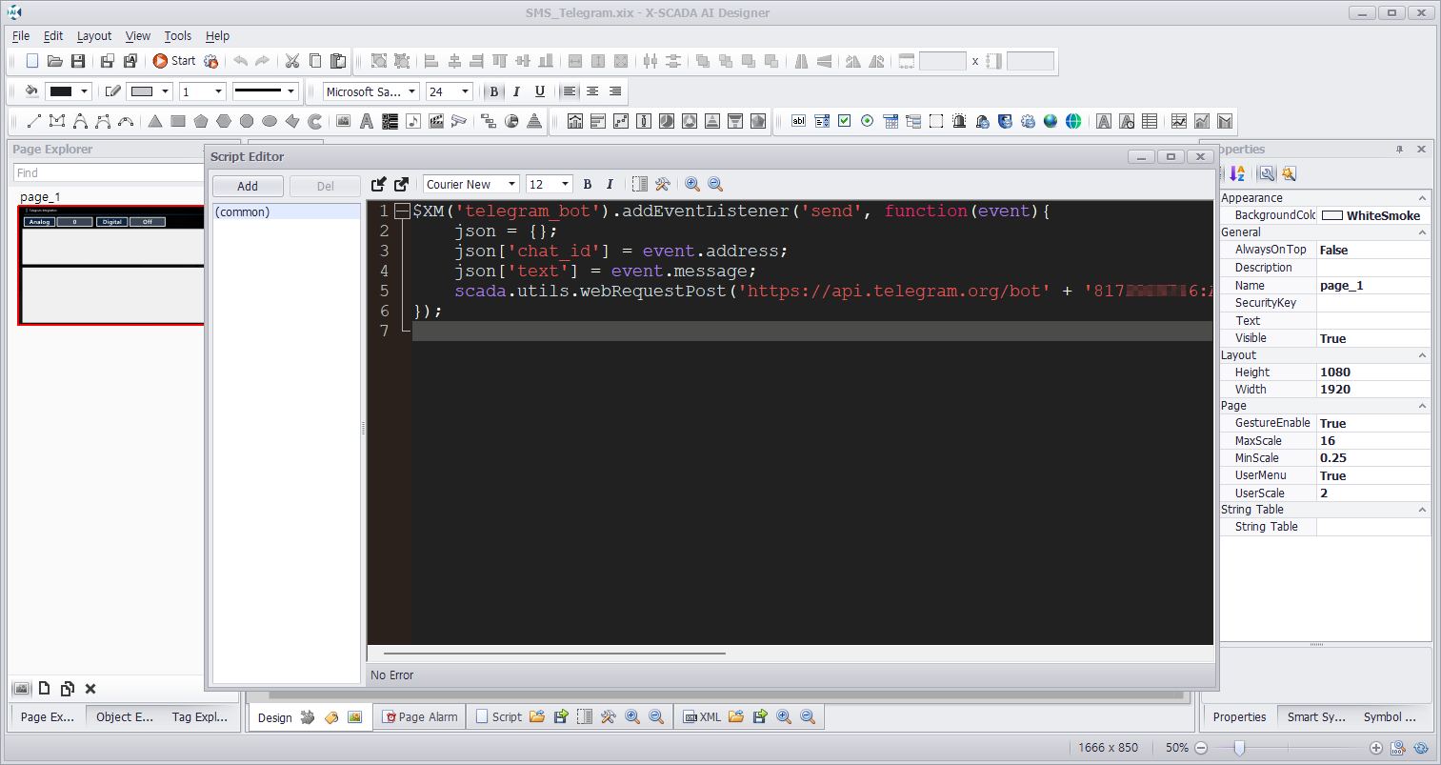Insert an audio note object
The height and width of the screenshot is (765, 1441).
[412, 121]
